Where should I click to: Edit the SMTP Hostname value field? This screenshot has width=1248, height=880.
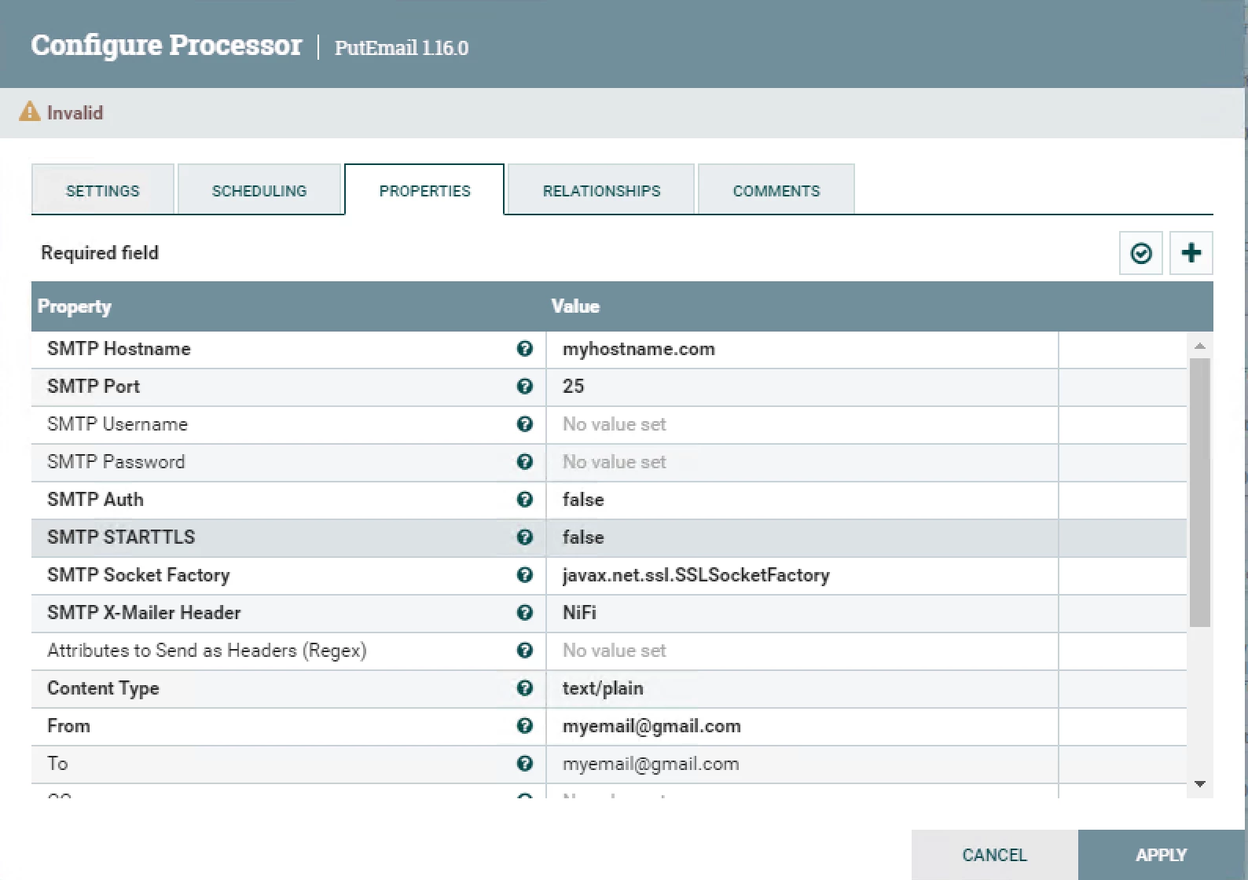click(x=802, y=349)
